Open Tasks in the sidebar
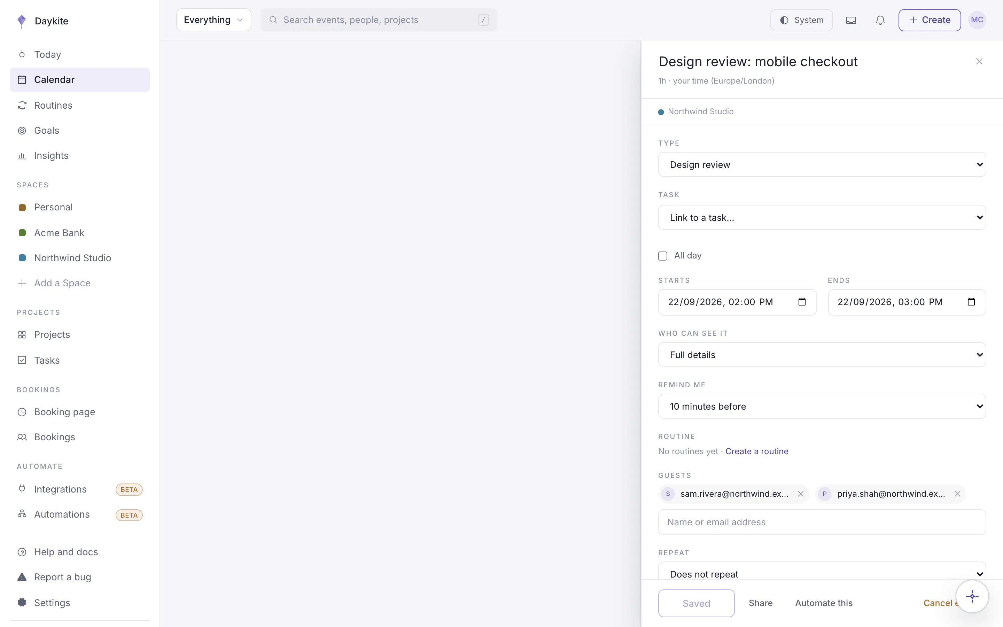 (x=79, y=361)
